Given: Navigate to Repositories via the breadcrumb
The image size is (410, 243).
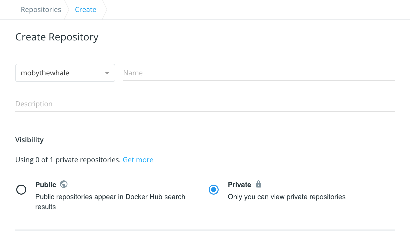Looking at the screenshot, I should pos(41,9).
